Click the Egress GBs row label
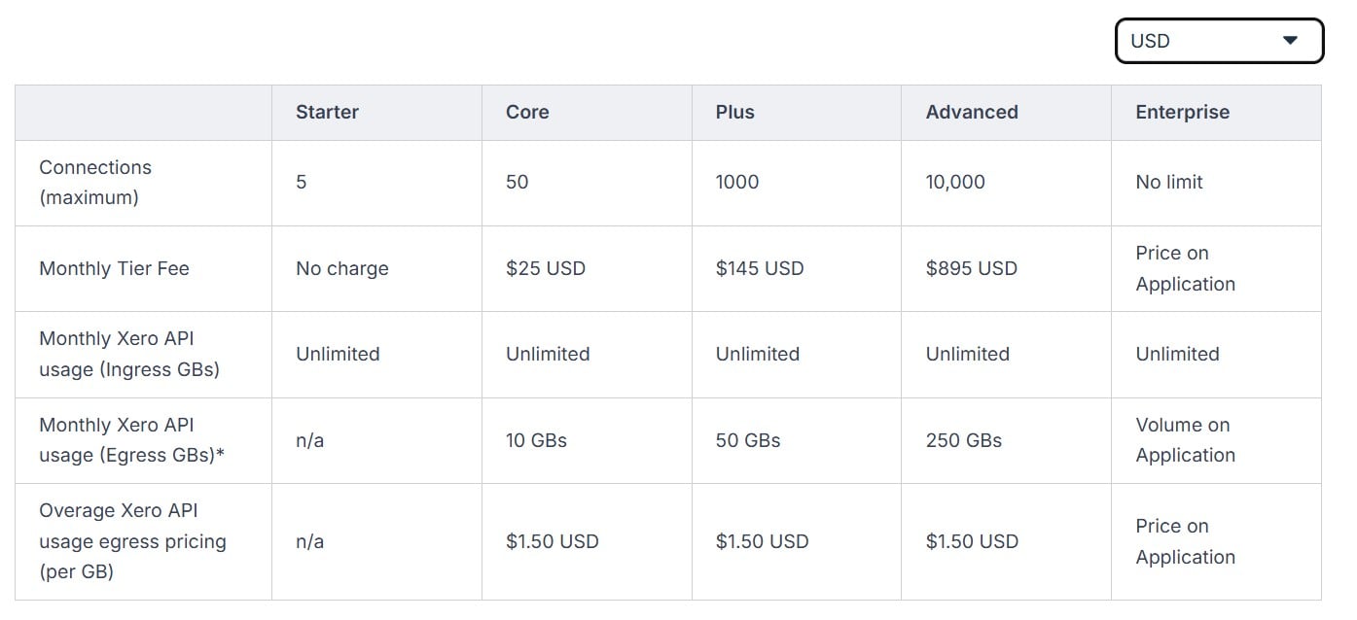This screenshot has height=620, width=1357. click(131, 440)
